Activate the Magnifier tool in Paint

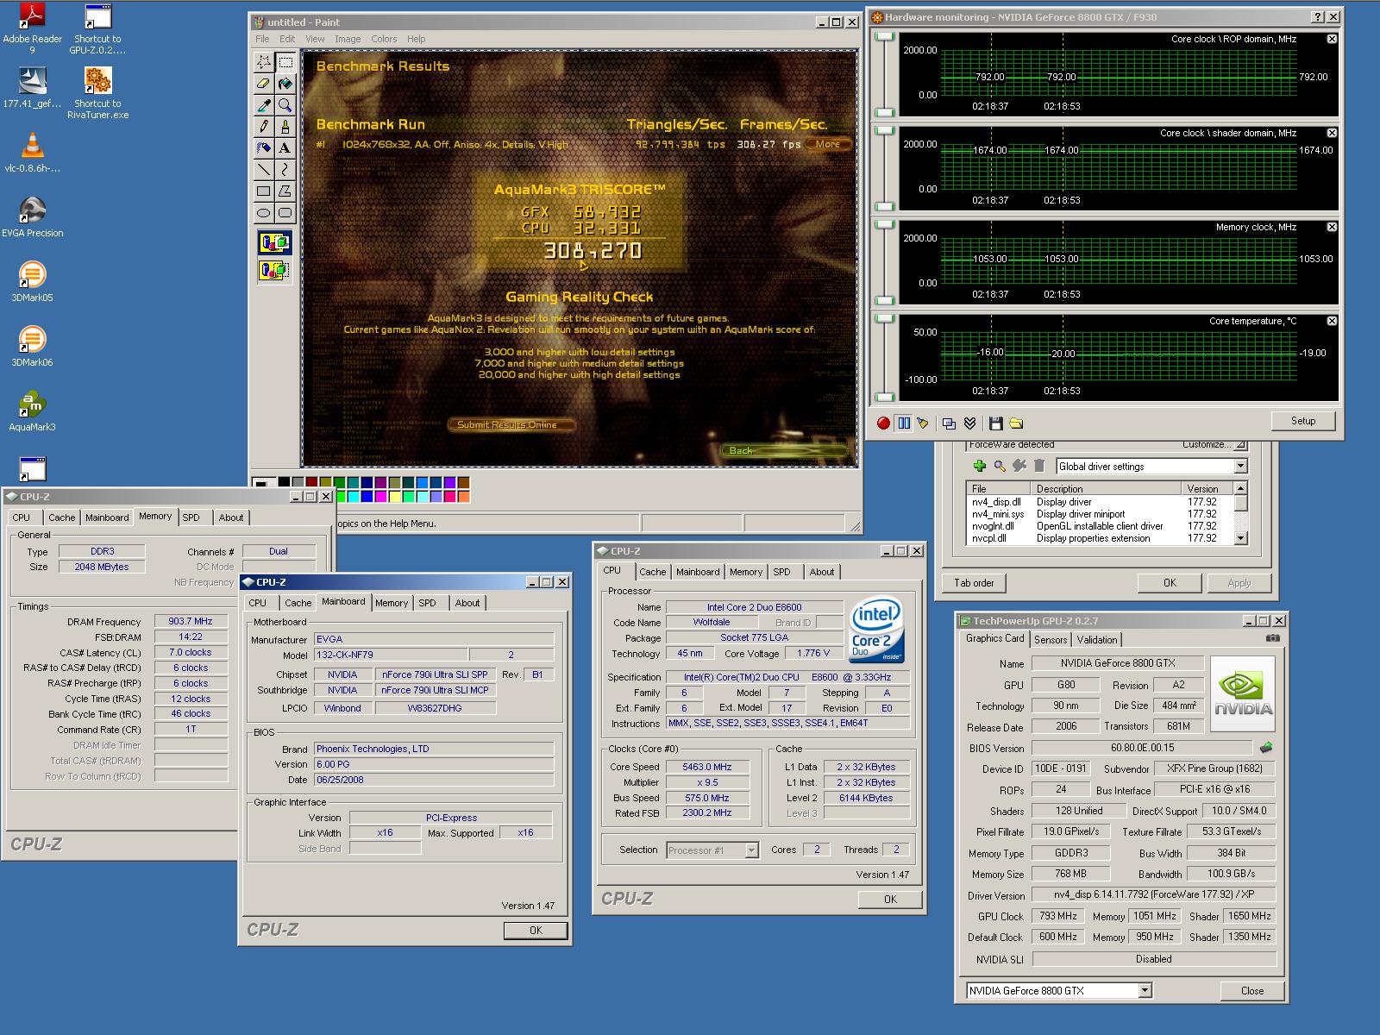(x=285, y=105)
